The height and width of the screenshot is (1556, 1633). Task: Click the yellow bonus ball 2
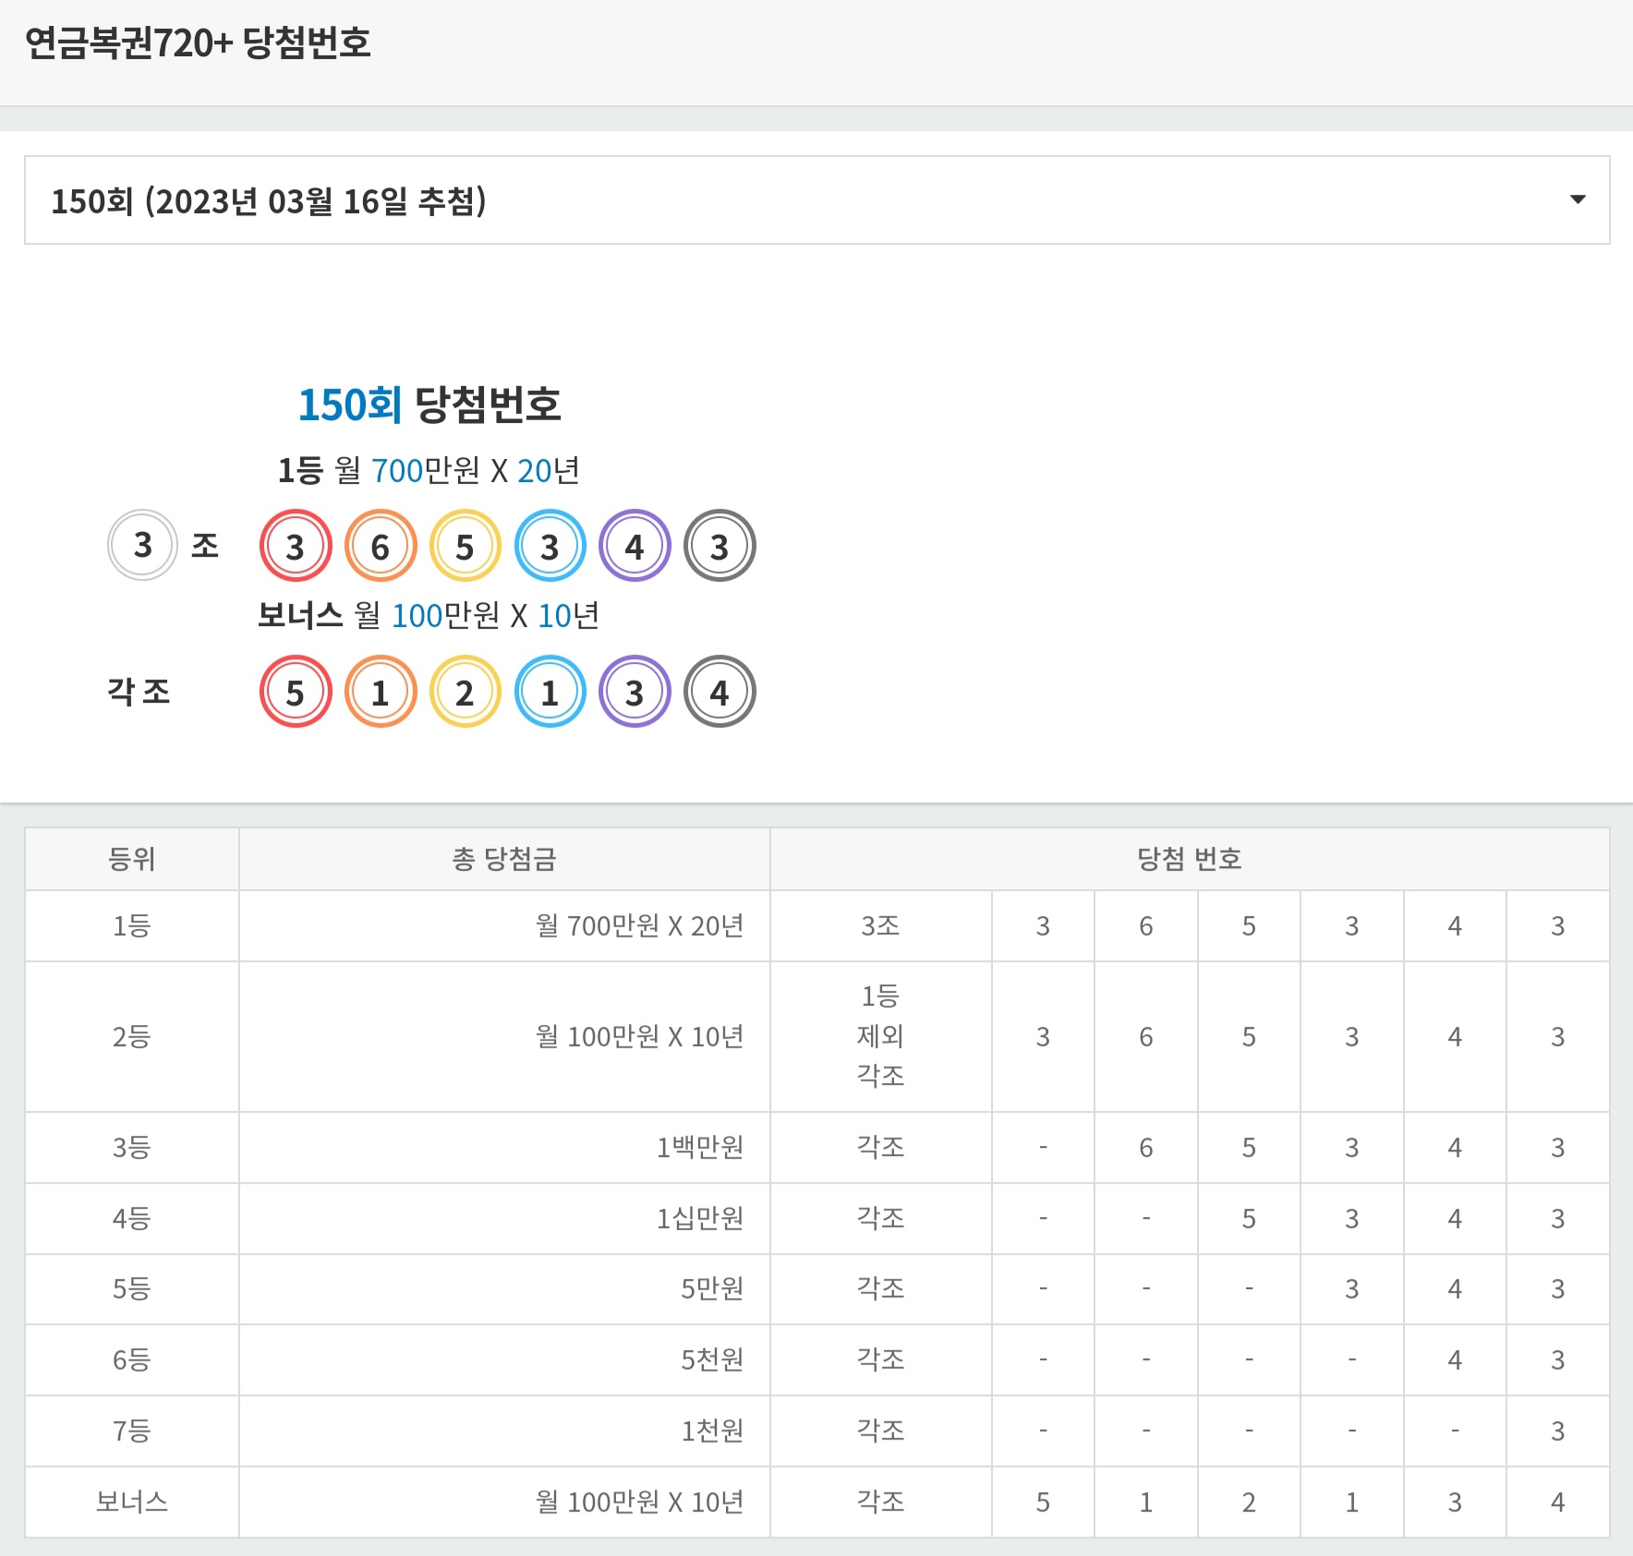[x=466, y=692]
